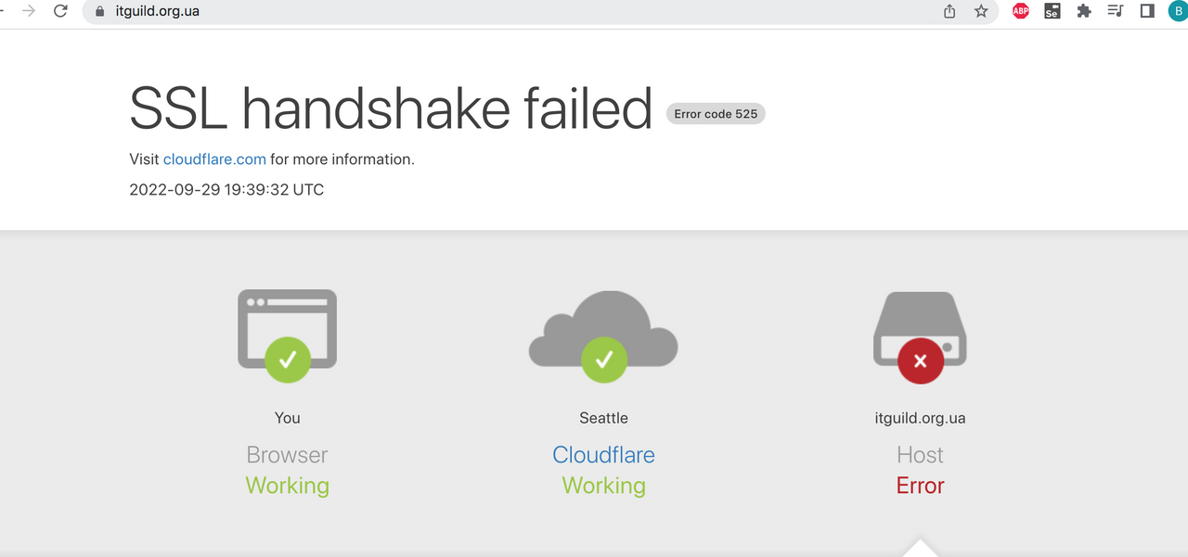Click the padlock site info icon
This screenshot has height=557, width=1188.
[101, 12]
